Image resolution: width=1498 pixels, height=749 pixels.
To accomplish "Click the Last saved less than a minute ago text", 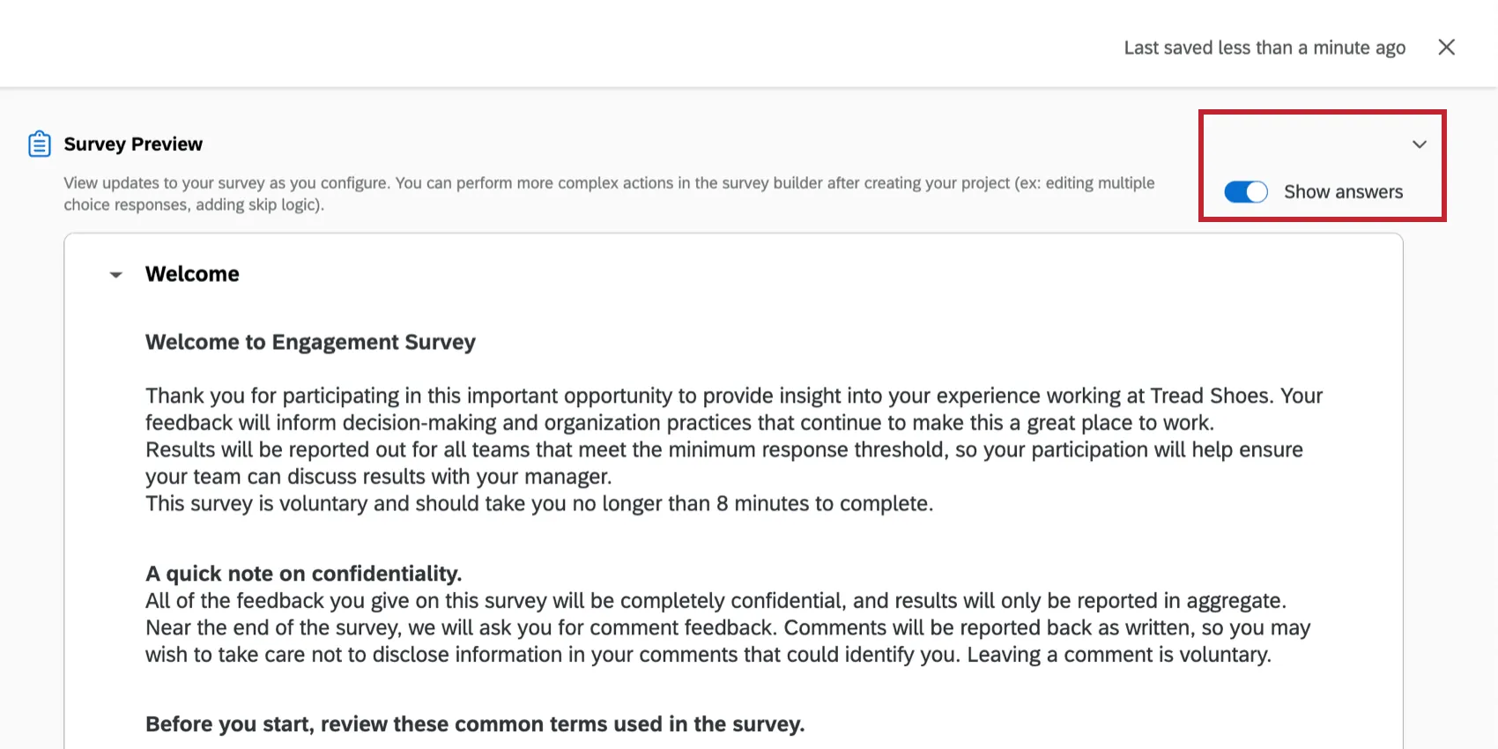I will coord(1264,47).
